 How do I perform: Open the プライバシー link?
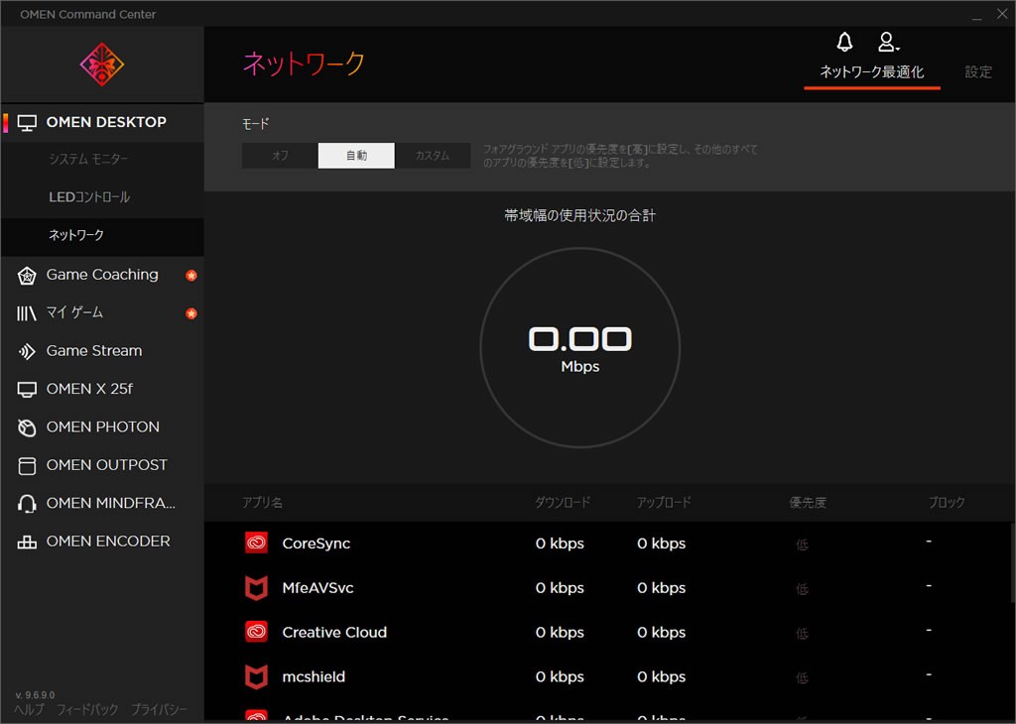point(159,710)
